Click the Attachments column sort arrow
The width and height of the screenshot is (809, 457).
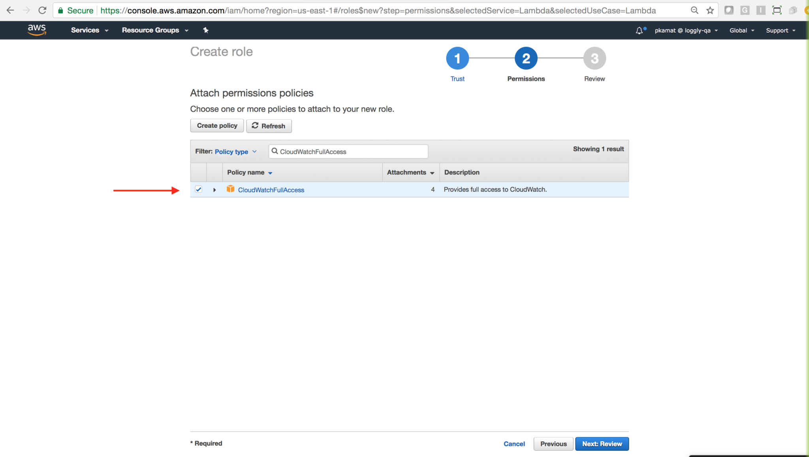[433, 172]
